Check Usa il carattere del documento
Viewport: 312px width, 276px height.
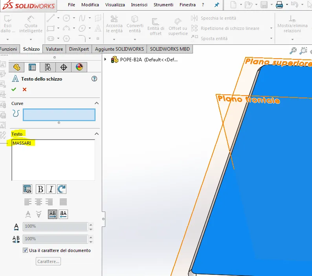click(x=25, y=250)
